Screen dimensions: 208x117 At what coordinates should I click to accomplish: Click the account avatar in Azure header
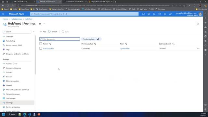(x=200, y=14)
